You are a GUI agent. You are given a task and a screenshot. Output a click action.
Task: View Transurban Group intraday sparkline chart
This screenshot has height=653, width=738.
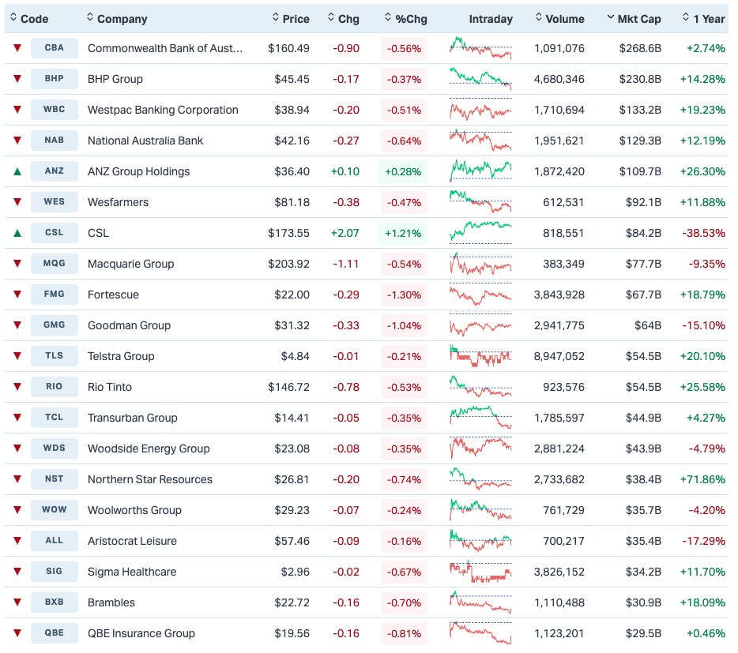click(x=480, y=418)
